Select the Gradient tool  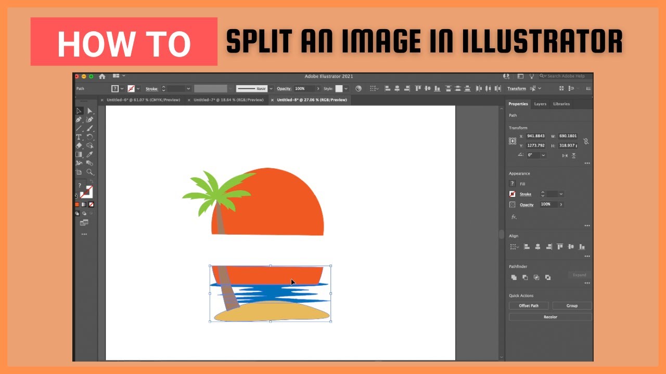79,155
